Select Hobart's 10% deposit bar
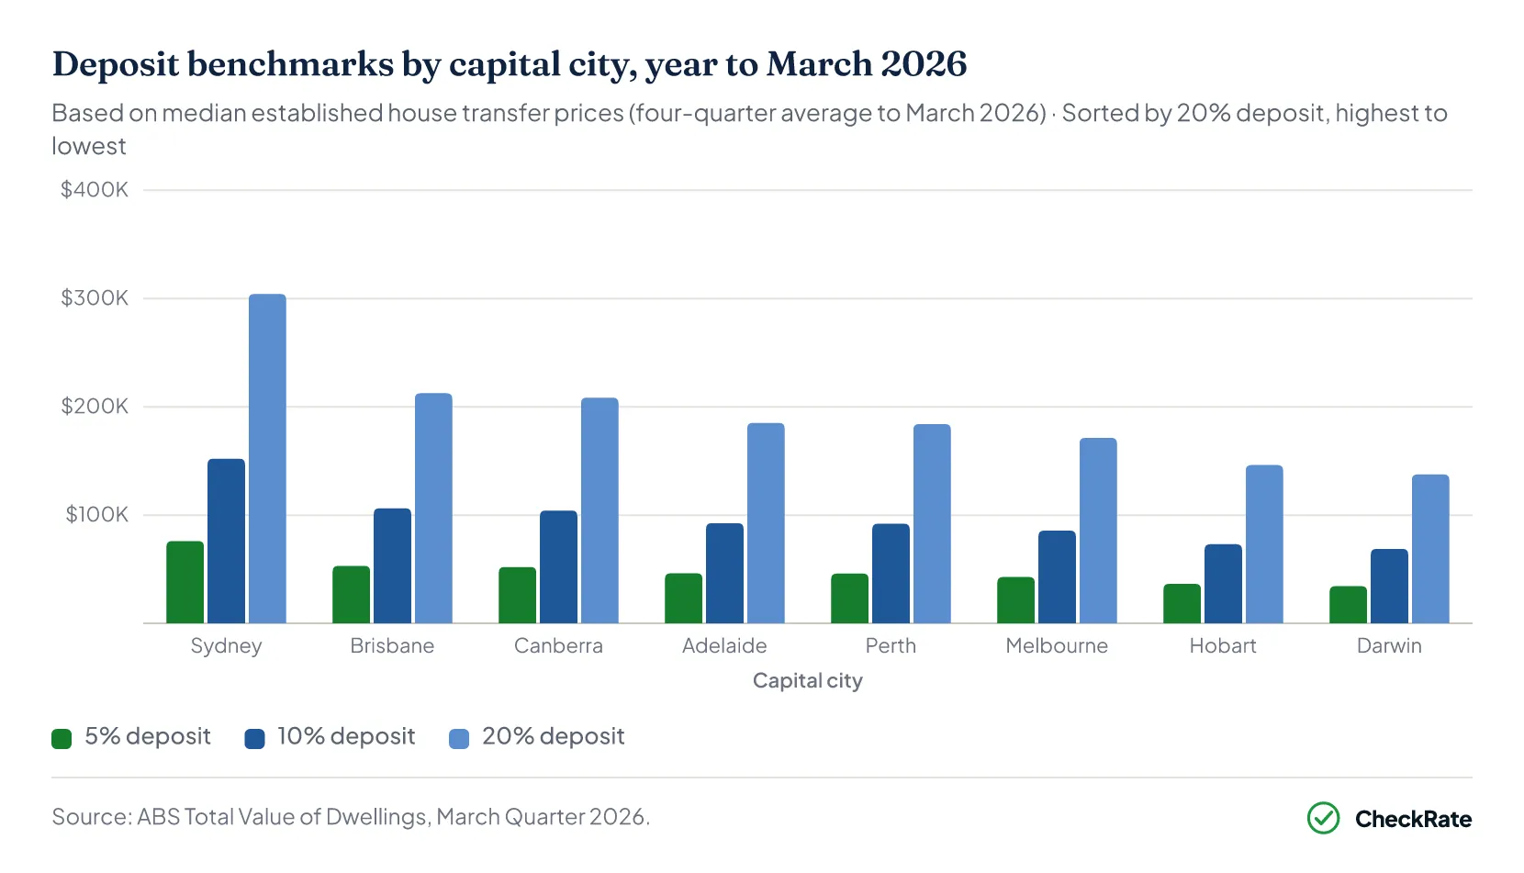This screenshot has width=1524, height=873. 1223,584
